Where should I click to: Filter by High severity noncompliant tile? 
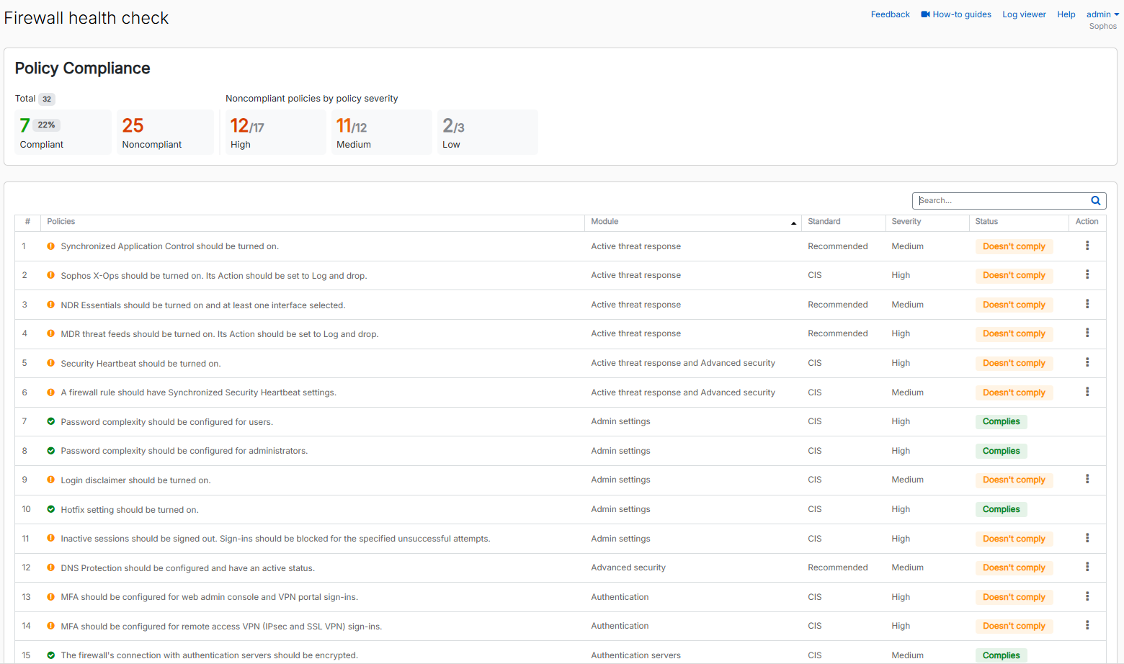point(275,133)
